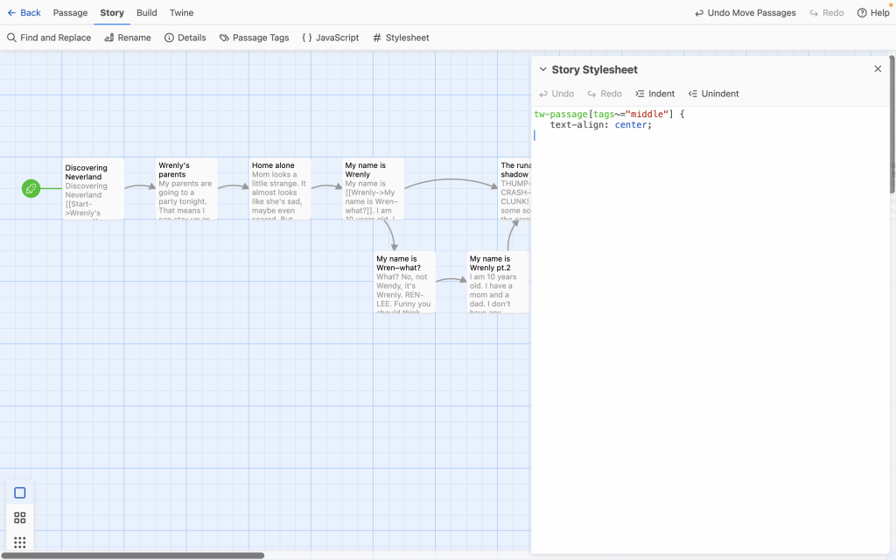Unindent the stylesheet code

coord(713,94)
